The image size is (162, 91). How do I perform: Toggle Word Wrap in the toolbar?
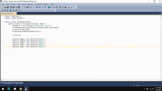pyautogui.click(x=43, y=7)
